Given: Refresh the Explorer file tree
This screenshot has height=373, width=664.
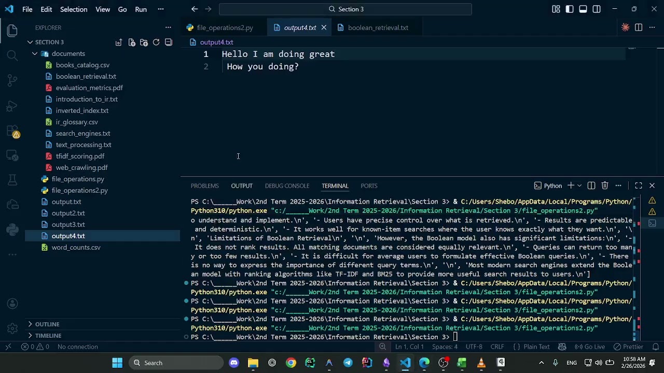Looking at the screenshot, I should click(156, 42).
